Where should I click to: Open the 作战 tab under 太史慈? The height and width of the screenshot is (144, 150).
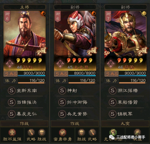[x=75, y=124]
